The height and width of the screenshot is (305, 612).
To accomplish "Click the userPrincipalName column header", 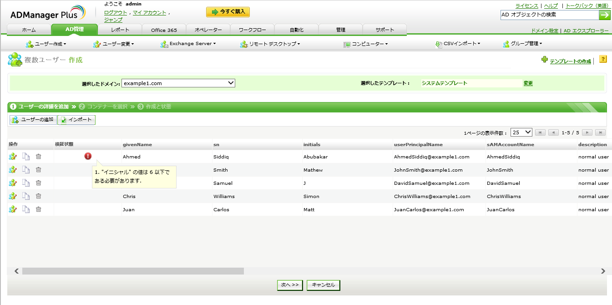I will tap(418, 144).
